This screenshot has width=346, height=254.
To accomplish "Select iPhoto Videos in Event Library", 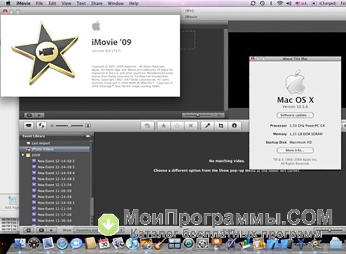I will coord(55,149).
